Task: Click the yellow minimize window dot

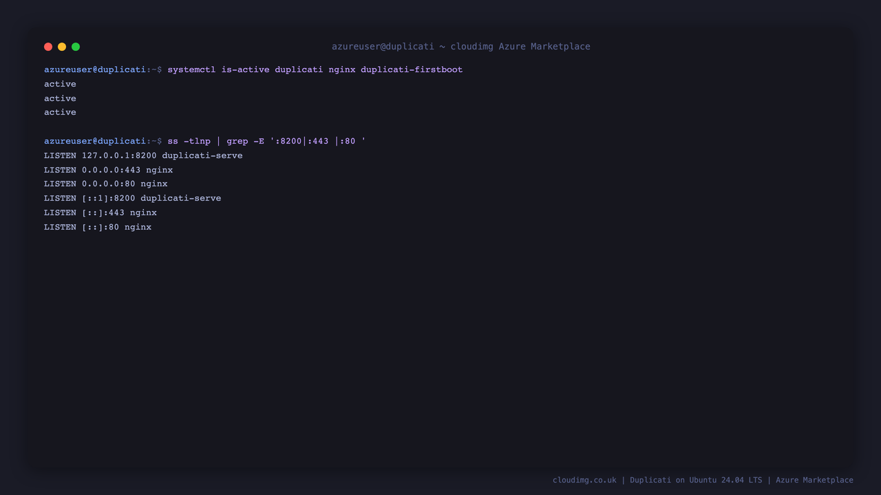Action: (62, 47)
